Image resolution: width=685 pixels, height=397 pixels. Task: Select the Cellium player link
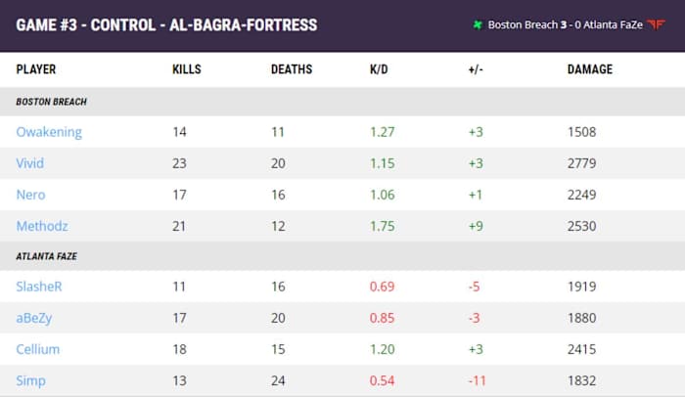tap(39, 349)
